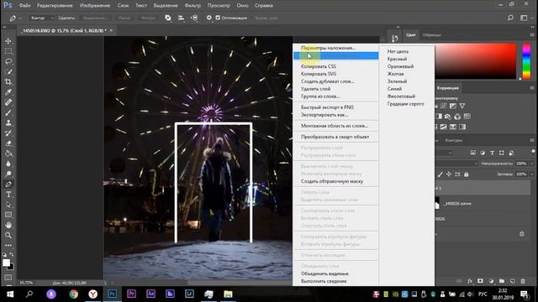This screenshot has width=538, height=302.
Task: Select the Pen tool in the toolbox
Action: [8, 185]
